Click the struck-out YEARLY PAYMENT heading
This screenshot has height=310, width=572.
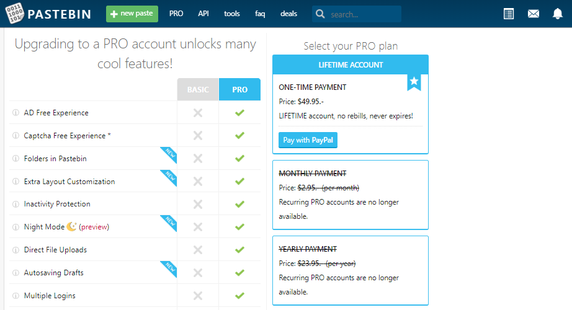[x=308, y=249]
